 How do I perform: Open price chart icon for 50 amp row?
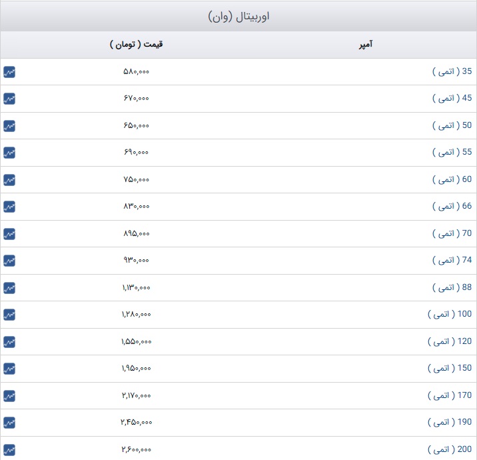coord(9,126)
